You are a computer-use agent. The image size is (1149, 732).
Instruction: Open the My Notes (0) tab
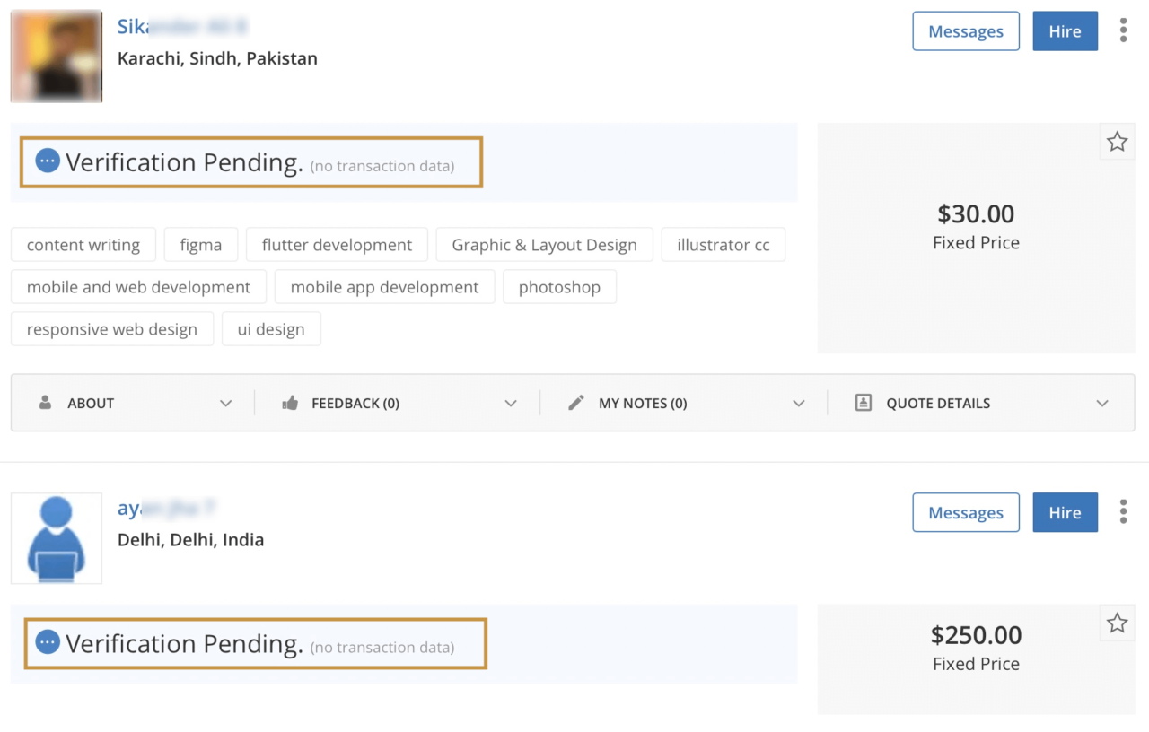(x=642, y=404)
